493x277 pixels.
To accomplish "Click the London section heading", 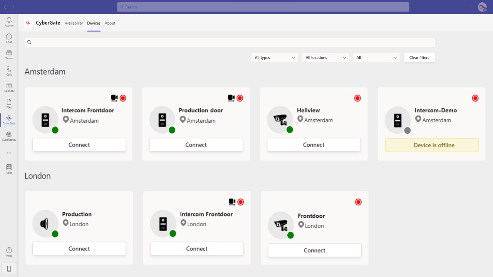I will [x=38, y=176].
